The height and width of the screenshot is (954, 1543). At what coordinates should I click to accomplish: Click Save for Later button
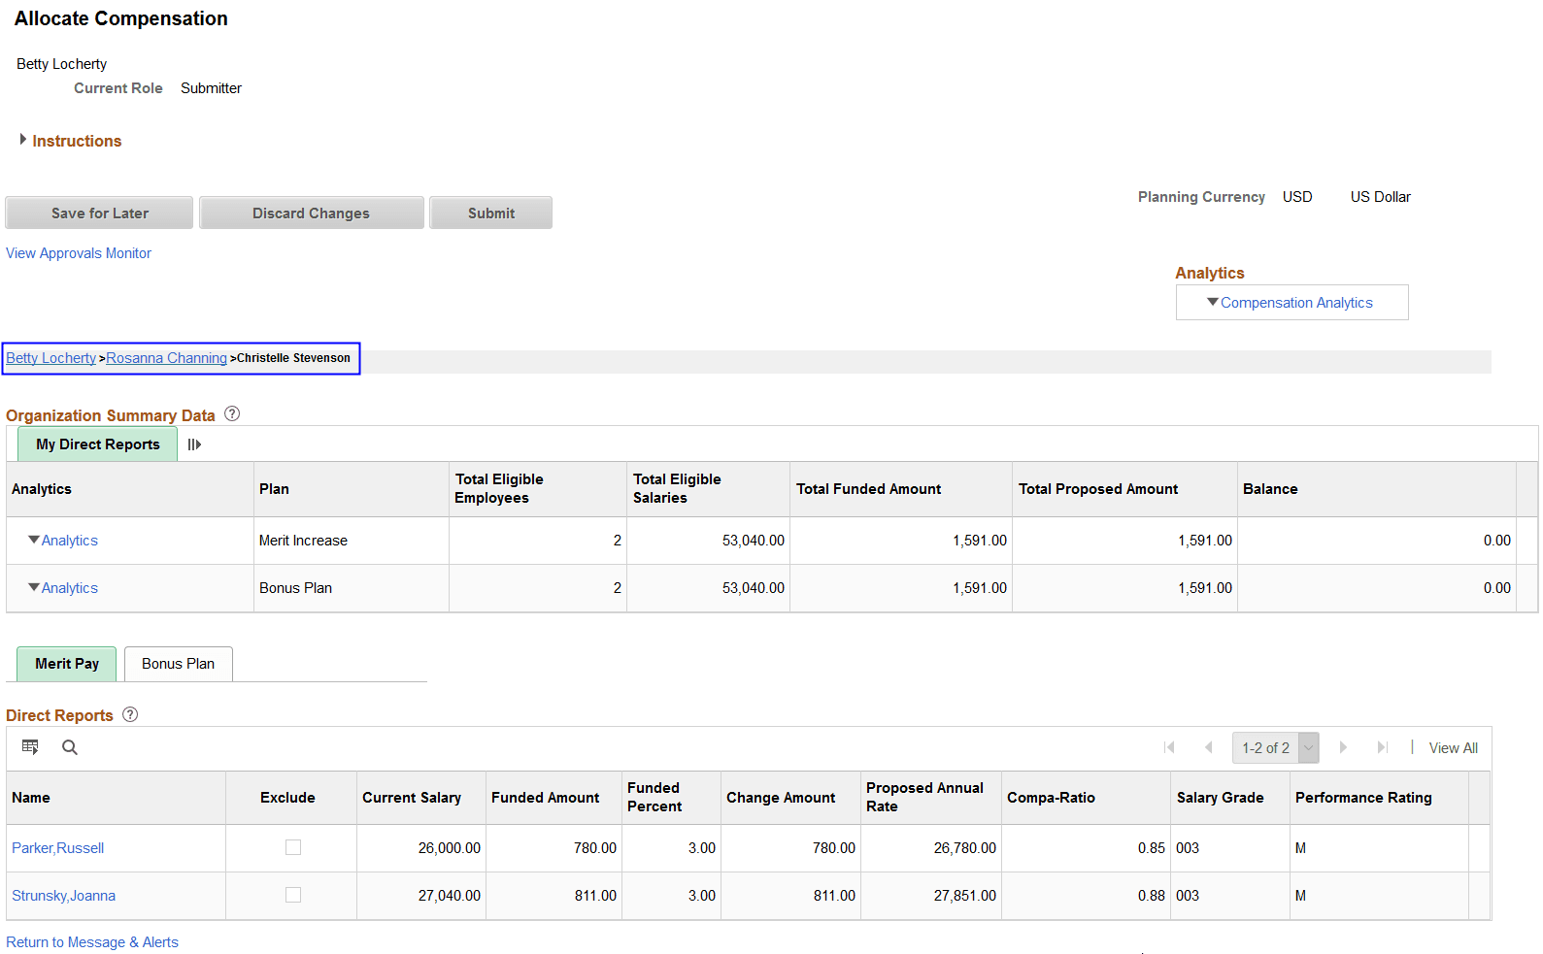[99, 213]
